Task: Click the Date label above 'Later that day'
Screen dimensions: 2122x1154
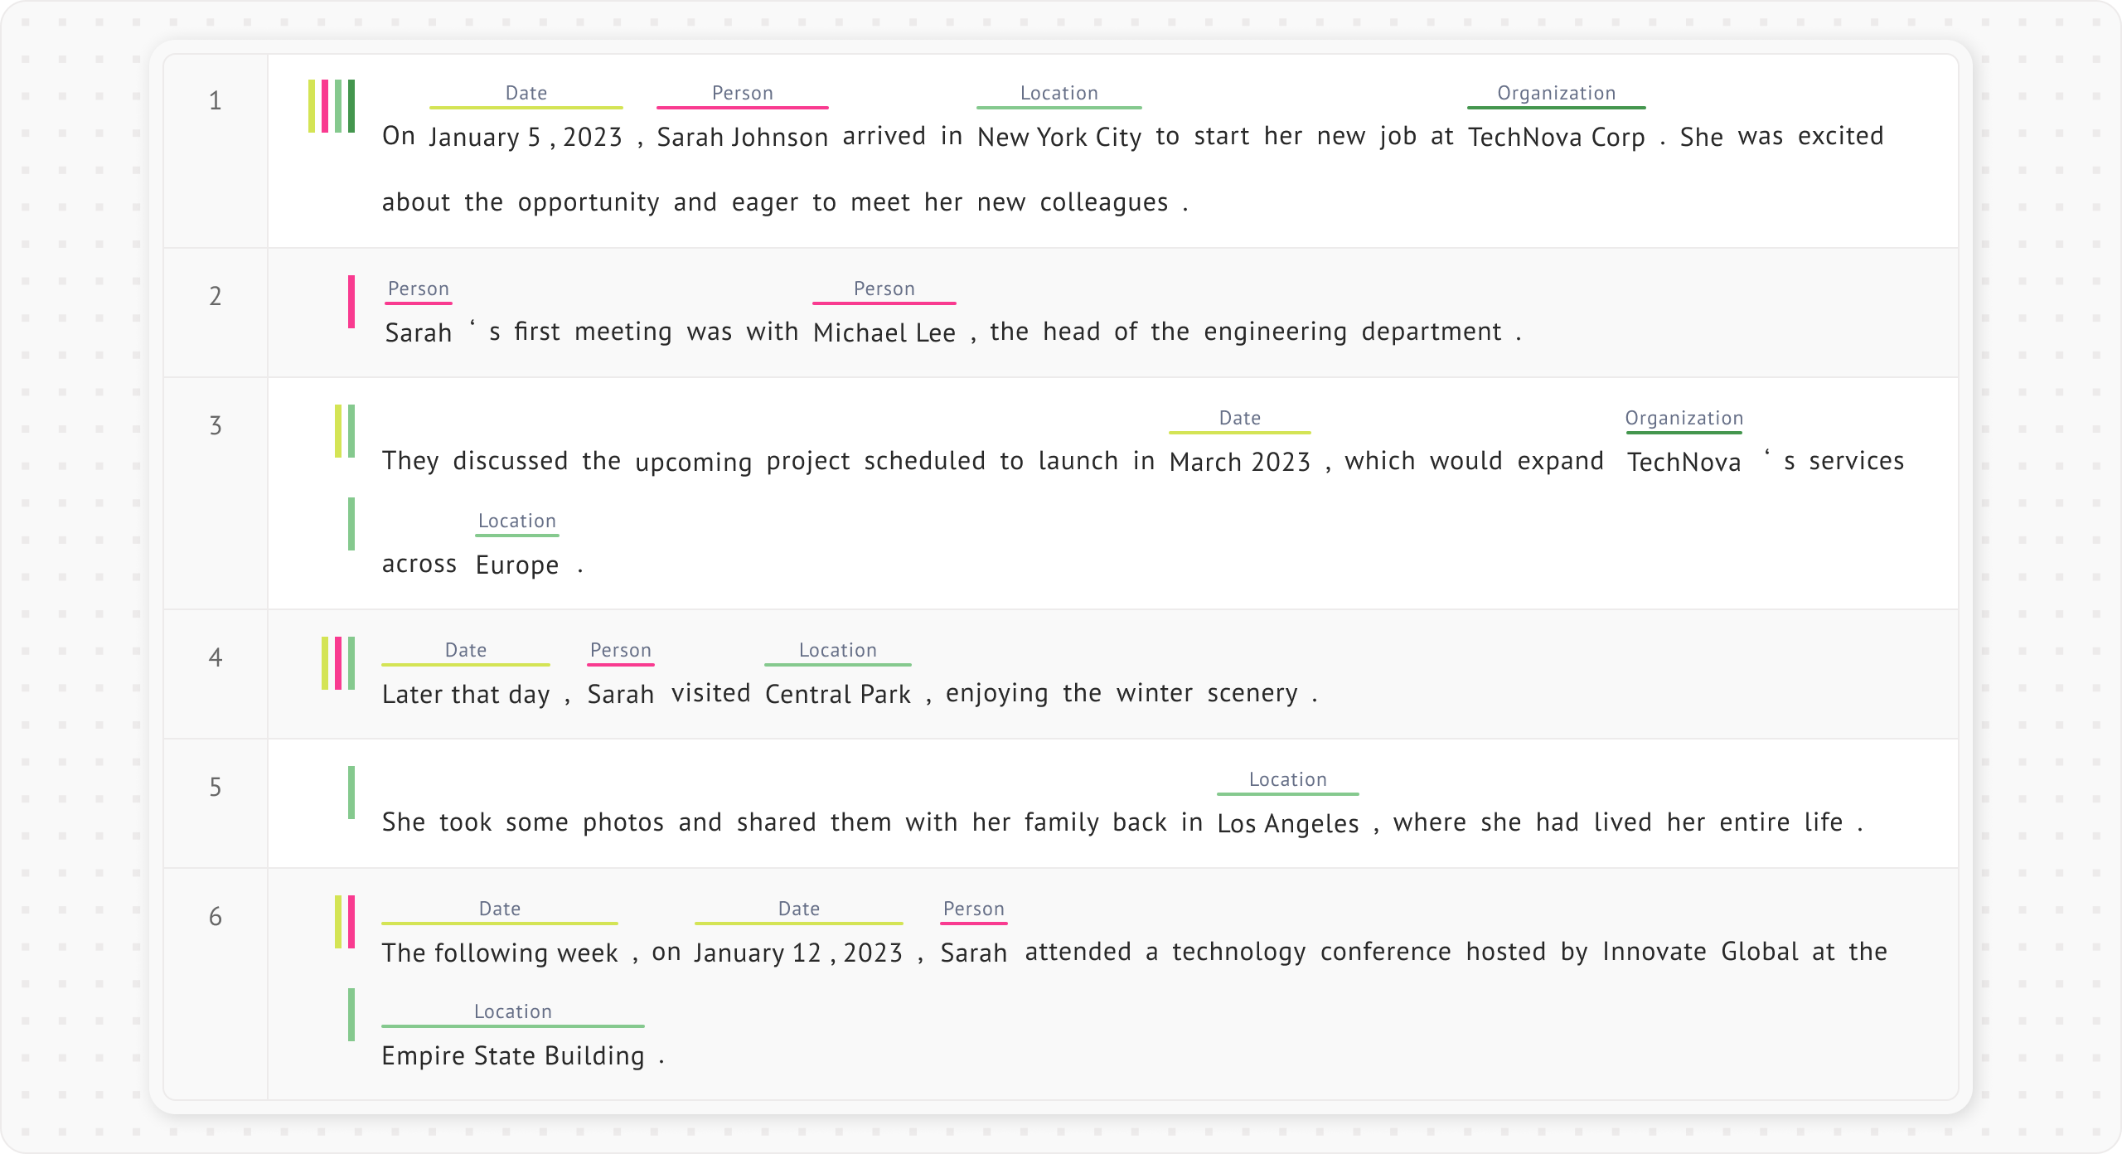Action: (465, 650)
